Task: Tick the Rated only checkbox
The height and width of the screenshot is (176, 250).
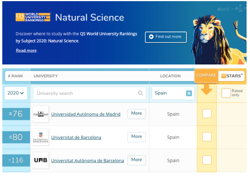Action: coord(226,93)
